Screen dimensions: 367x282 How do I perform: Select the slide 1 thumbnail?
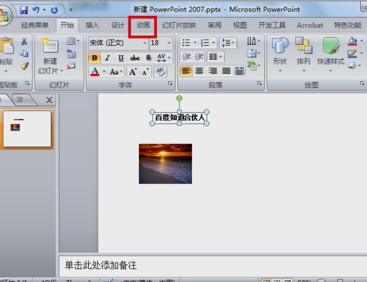tap(28, 128)
